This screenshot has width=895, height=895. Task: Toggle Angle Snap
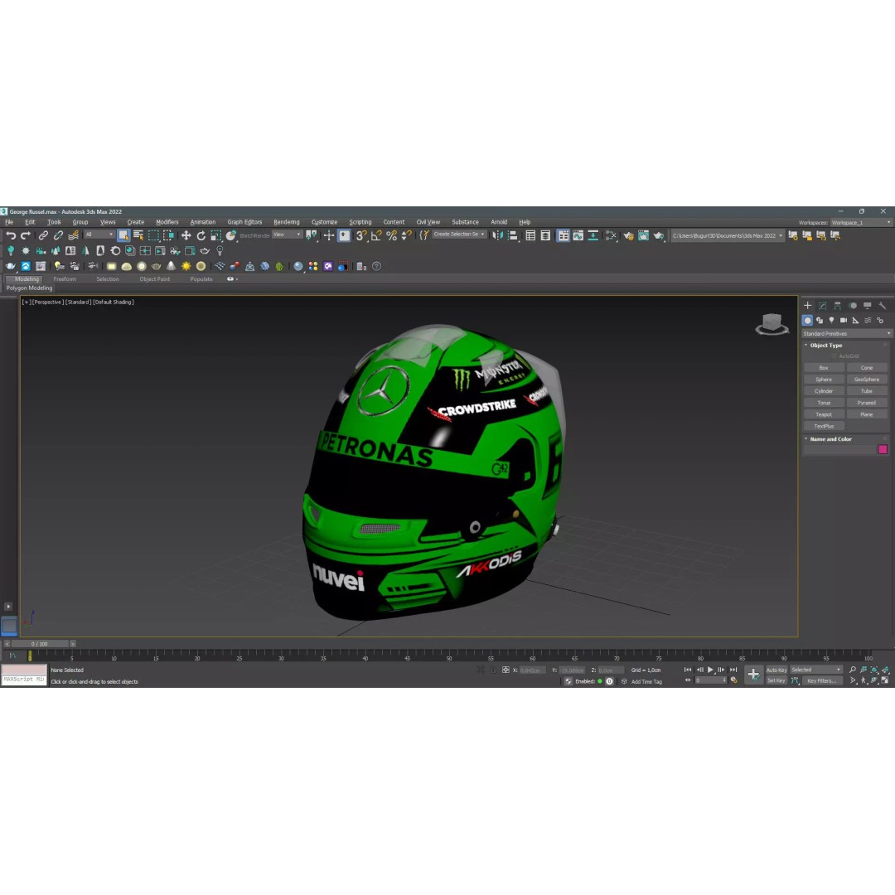pos(376,235)
